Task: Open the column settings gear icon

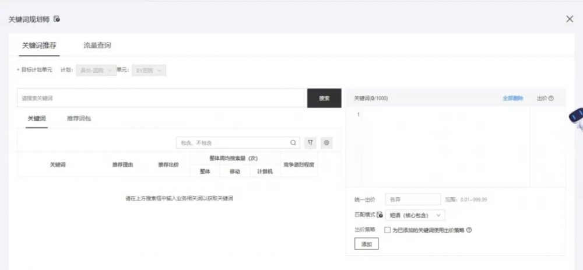Action: 326,142
